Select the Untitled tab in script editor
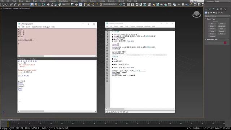 [110, 29]
